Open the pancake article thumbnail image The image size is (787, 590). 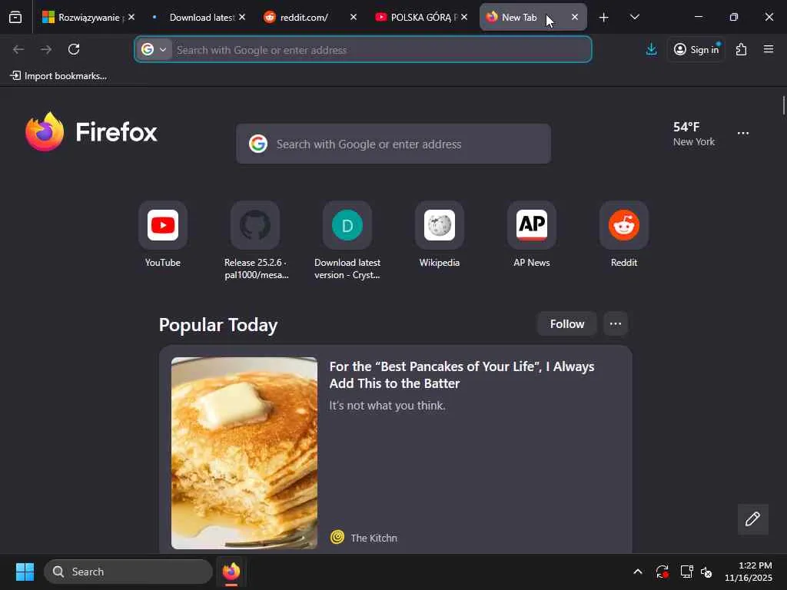click(244, 453)
